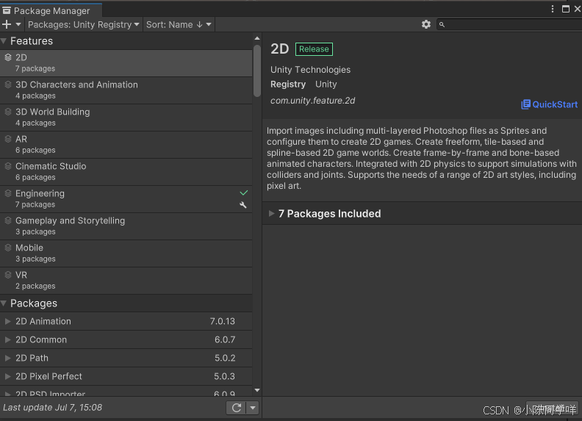This screenshot has width=582, height=421.
Task: Select the Engineering feature set
Action: pyautogui.click(x=126, y=199)
